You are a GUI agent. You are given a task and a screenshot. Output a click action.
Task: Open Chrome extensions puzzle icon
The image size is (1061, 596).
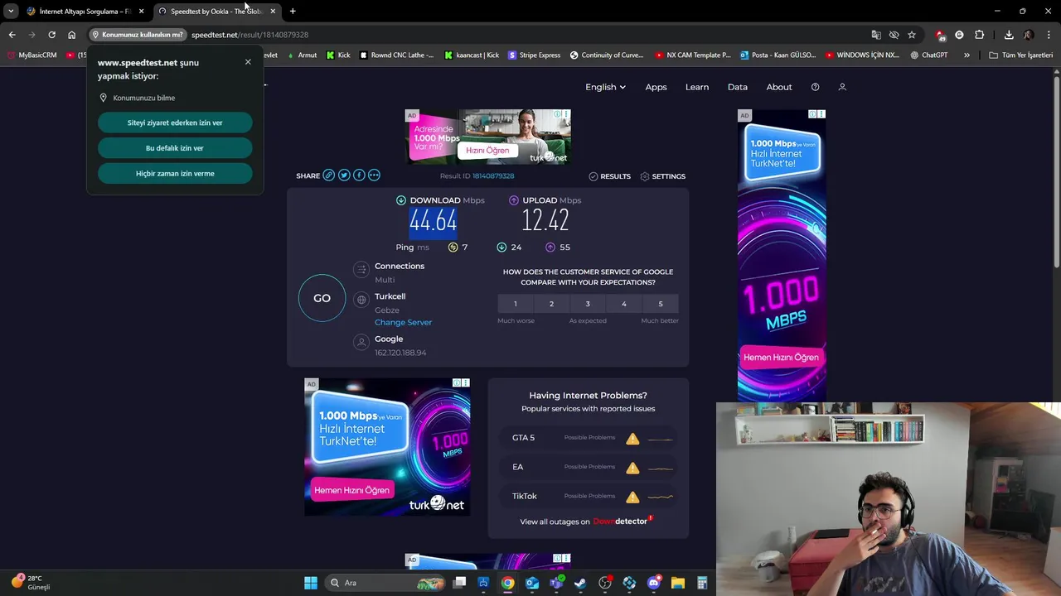point(980,35)
